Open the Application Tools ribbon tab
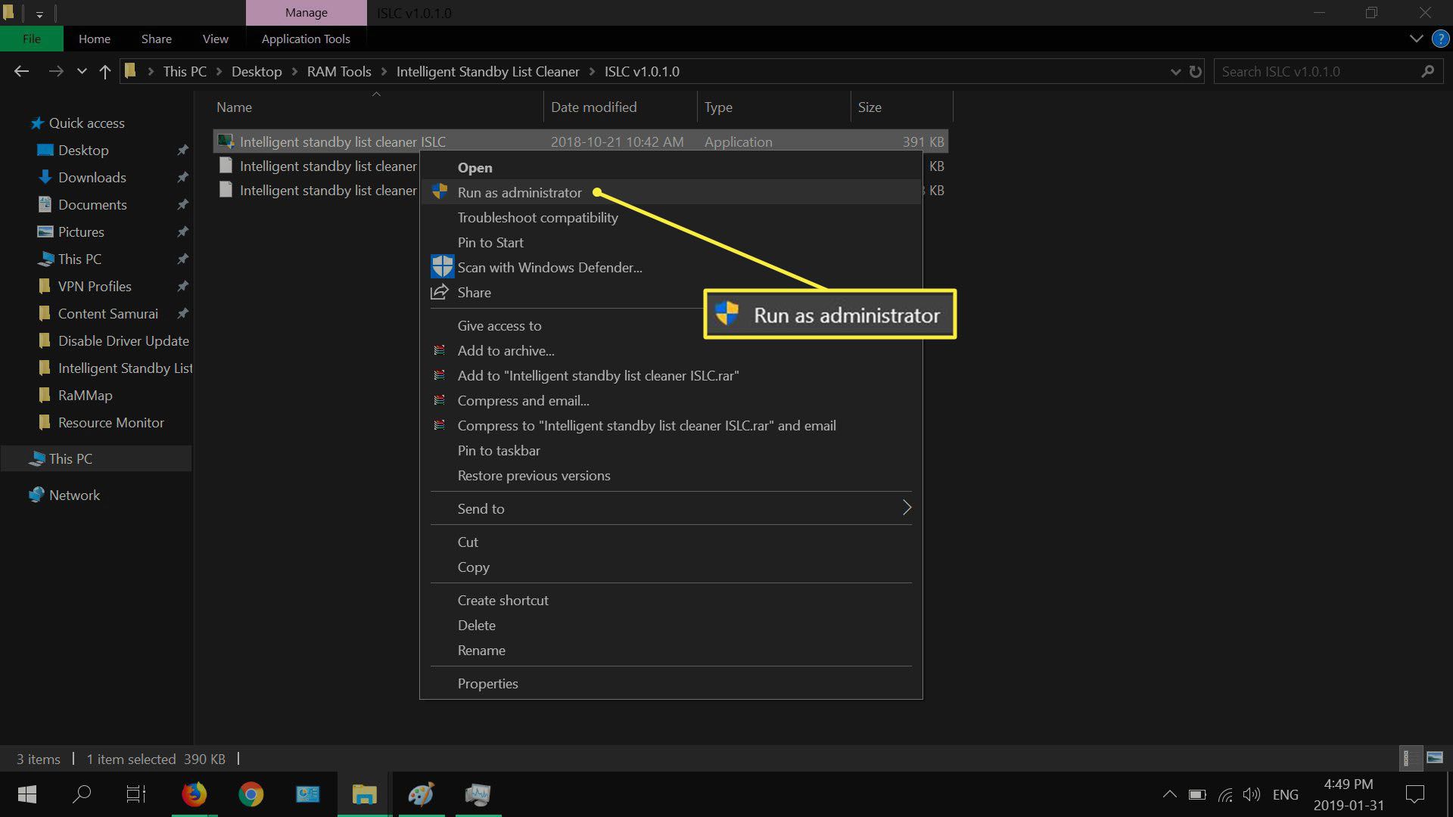Screen dimensions: 1453x817 coord(306,39)
